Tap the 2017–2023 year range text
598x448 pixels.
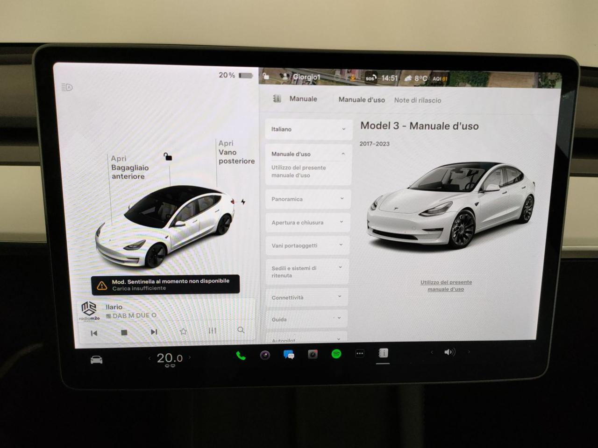pyautogui.click(x=374, y=144)
